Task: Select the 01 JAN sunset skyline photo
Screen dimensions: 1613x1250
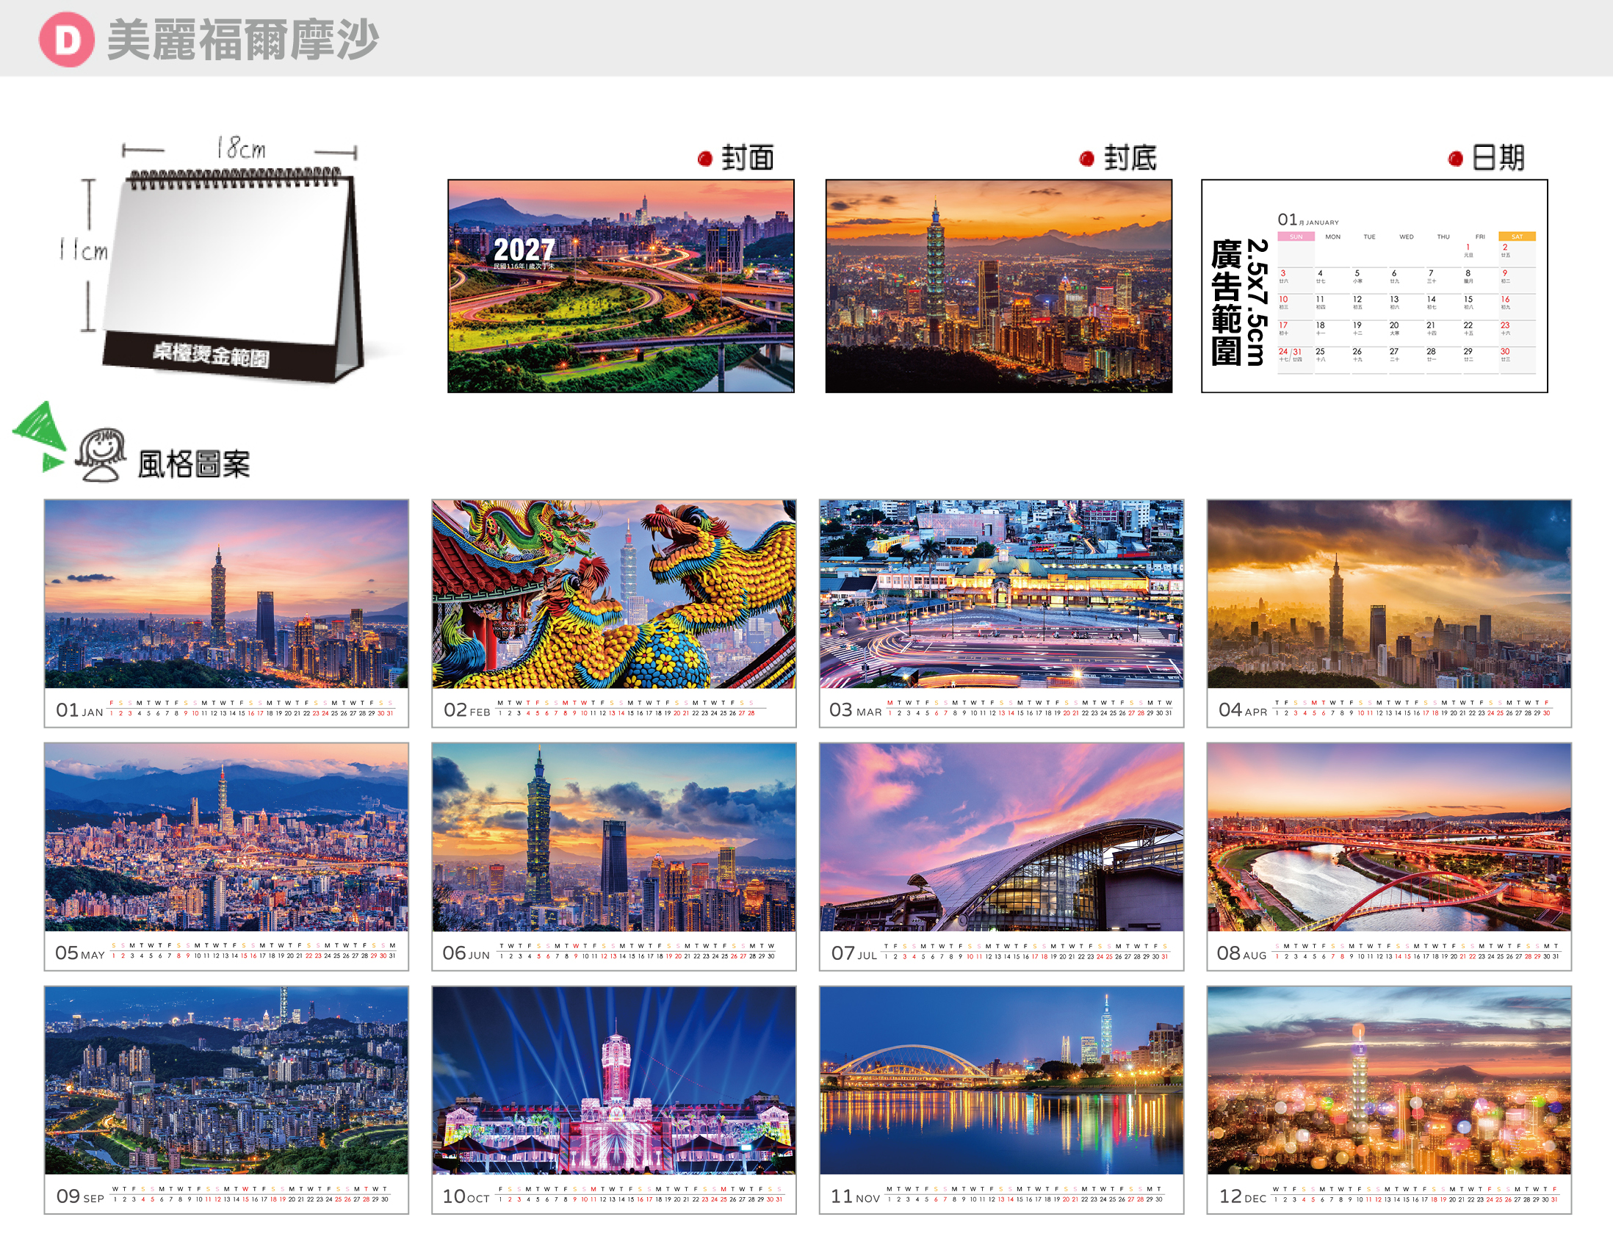Action: coord(226,593)
